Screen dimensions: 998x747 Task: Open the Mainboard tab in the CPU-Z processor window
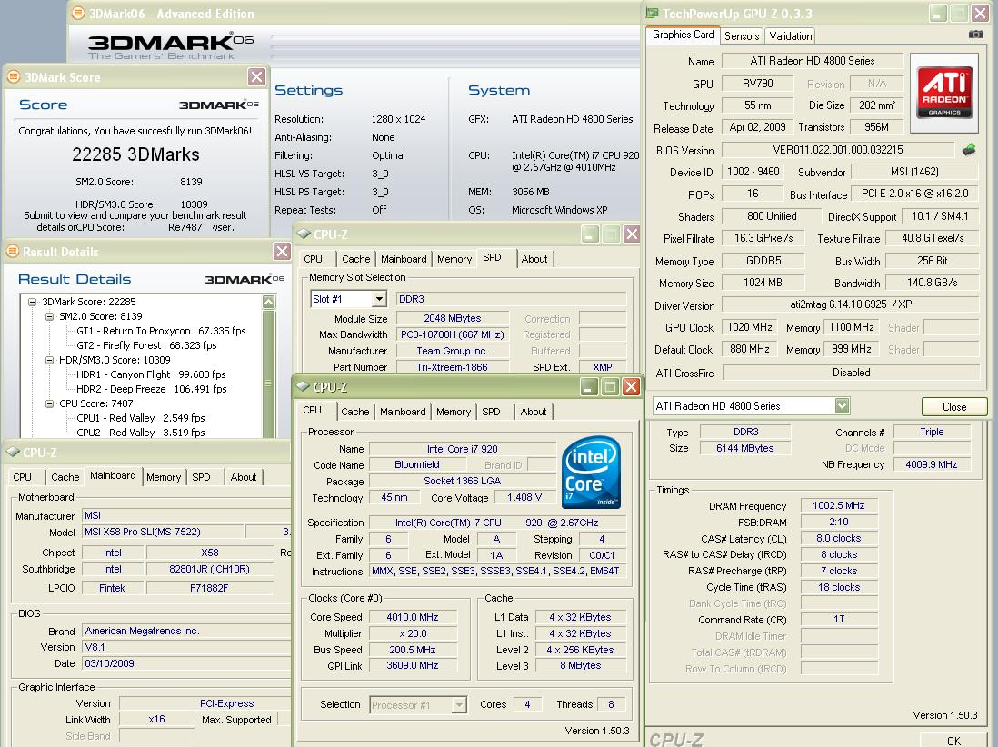click(403, 413)
